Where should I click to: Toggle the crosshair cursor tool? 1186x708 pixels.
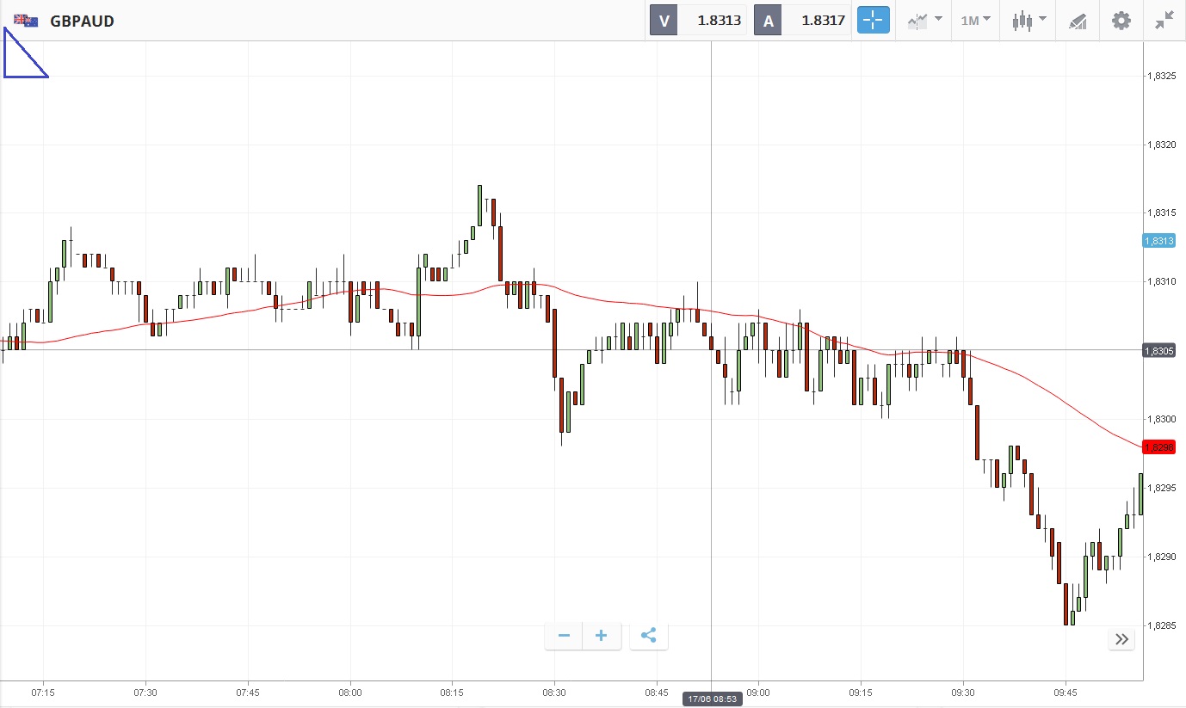coord(873,21)
